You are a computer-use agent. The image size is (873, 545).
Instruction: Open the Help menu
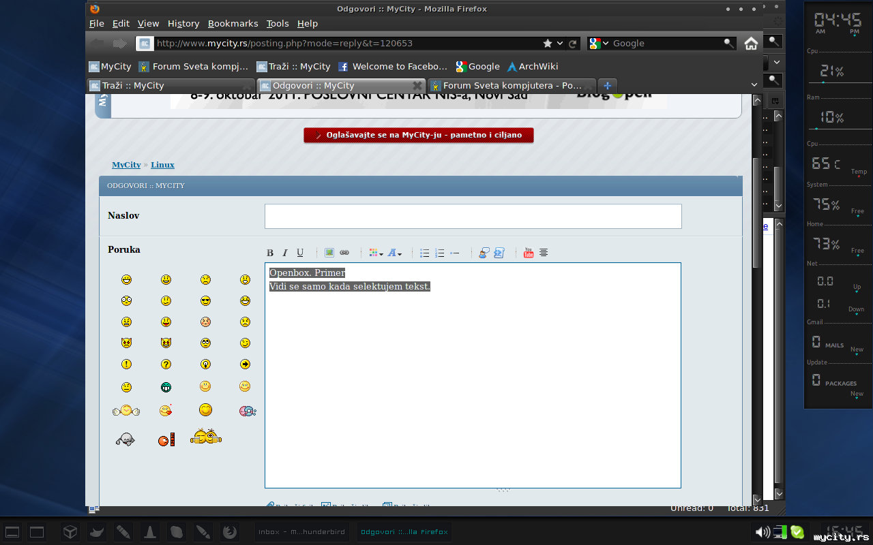point(308,23)
